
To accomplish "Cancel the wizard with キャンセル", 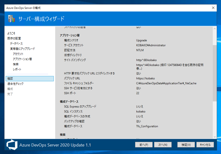I will (x=205, y=145).
